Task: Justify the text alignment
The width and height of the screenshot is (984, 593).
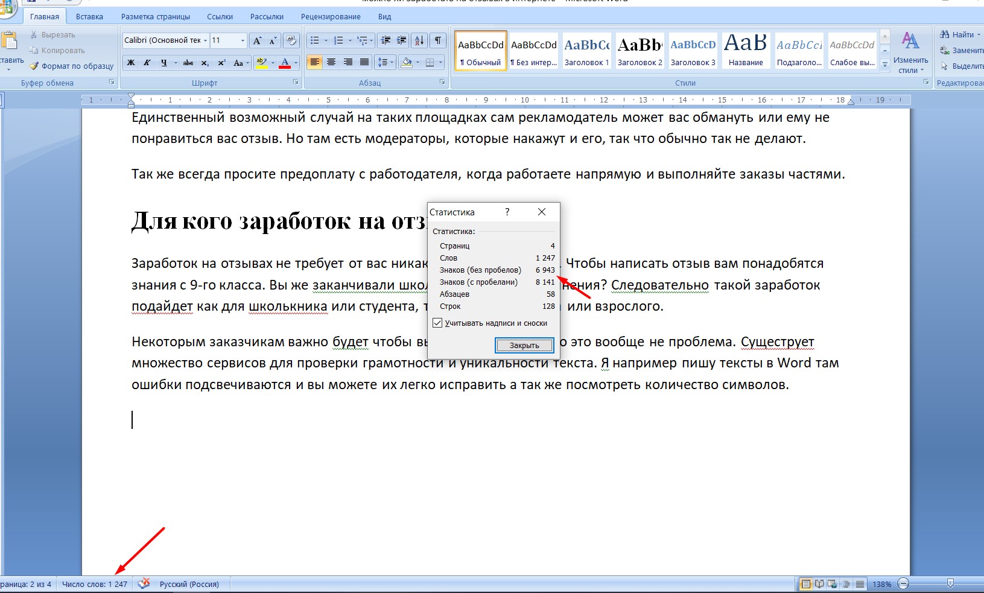Action: coord(364,62)
